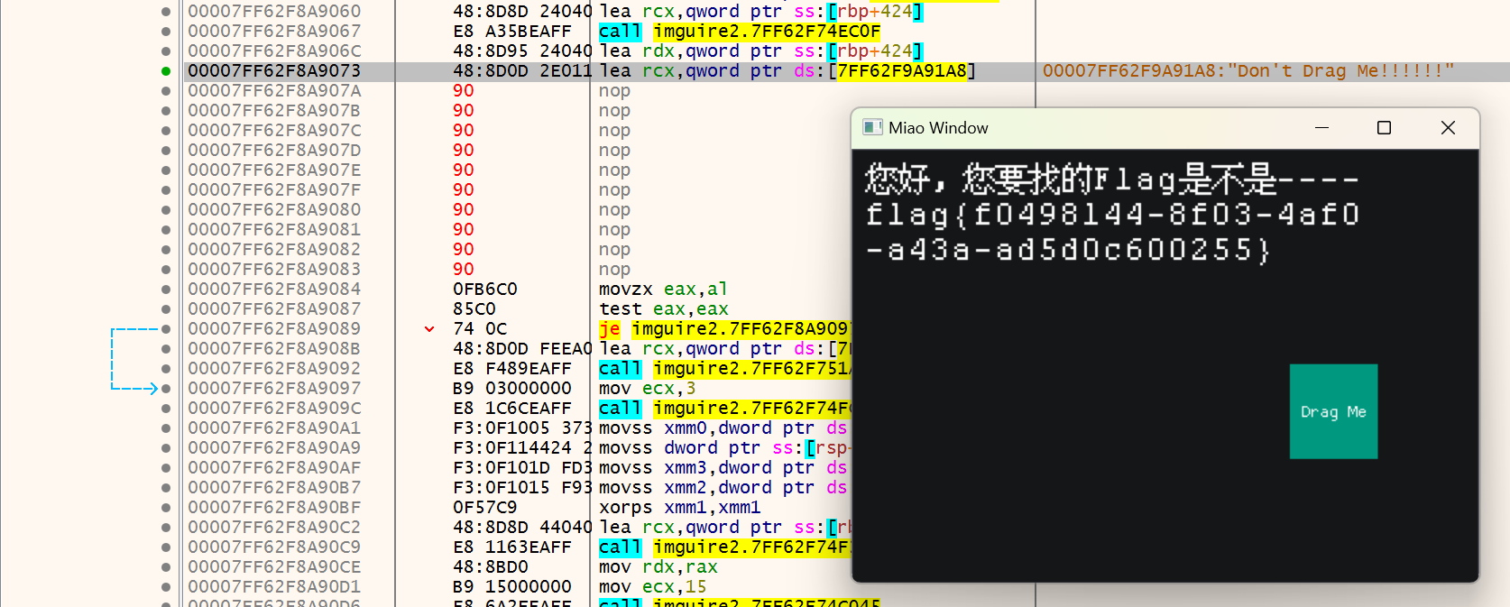Viewport: 1510px width, 607px height.
Task: Click the Miao Window title bar icon
Action: pyautogui.click(x=871, y=127)
